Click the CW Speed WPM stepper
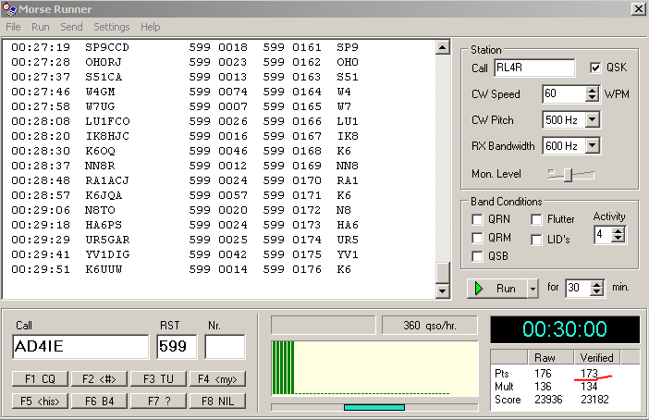Image resolution: width=649 pixels, height=420 pixels. point(592,93)
